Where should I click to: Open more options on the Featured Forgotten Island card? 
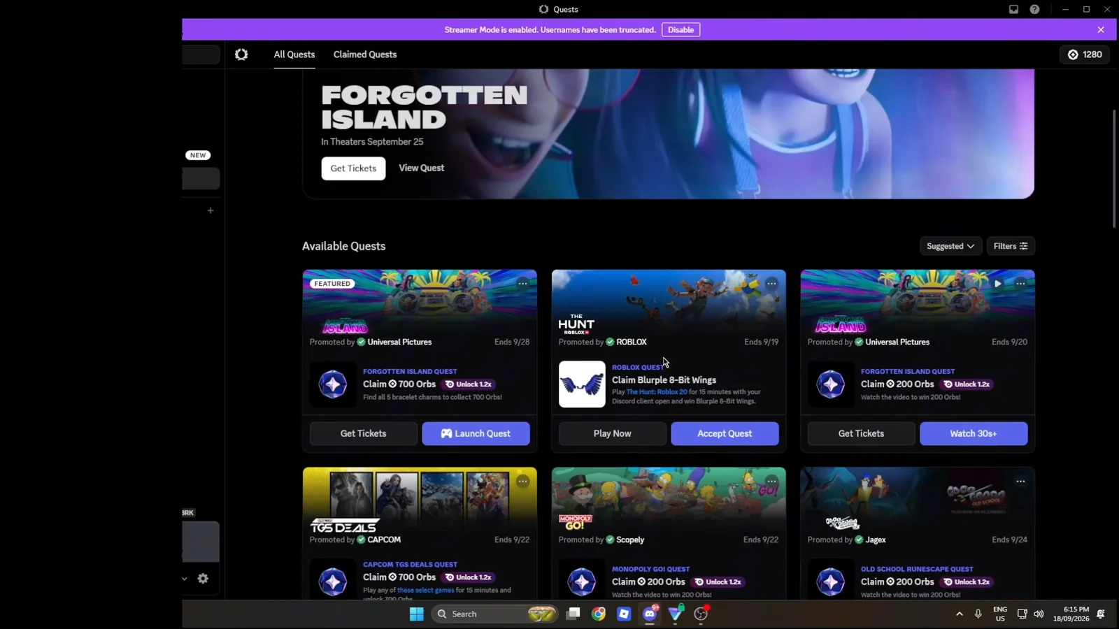522,284
